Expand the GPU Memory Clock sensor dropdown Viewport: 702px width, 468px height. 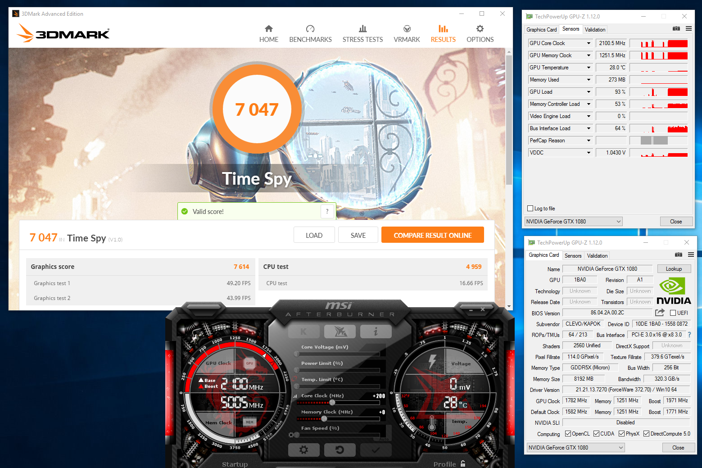(589, 55)
